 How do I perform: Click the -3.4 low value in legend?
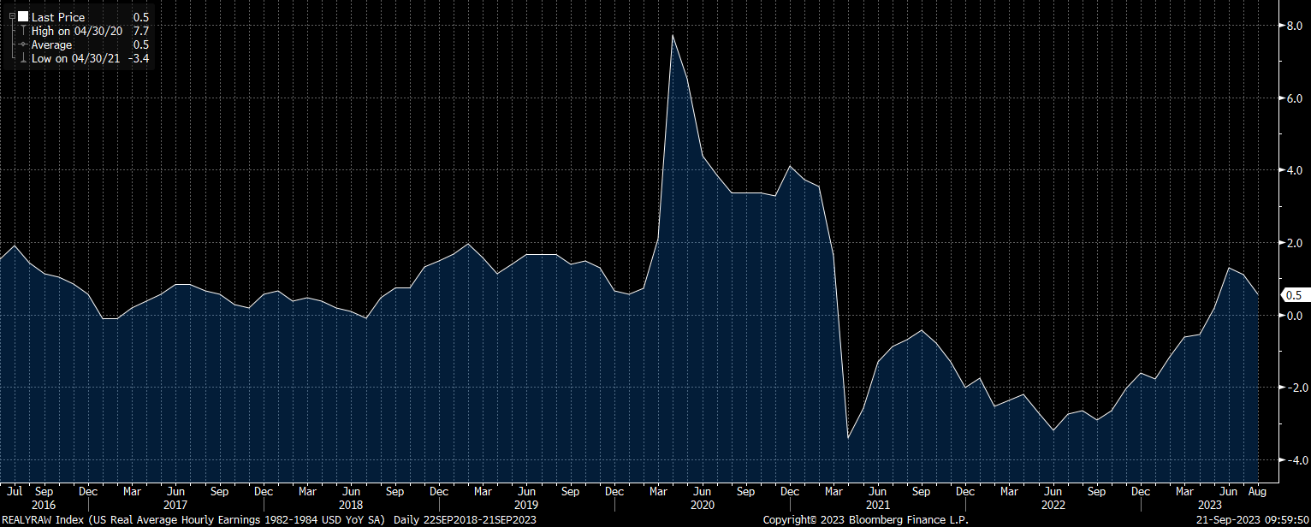tap(139, 58)
